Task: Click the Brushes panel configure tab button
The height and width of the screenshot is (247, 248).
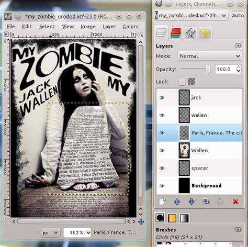Action: pyautogui.click(x=238, y=230)
